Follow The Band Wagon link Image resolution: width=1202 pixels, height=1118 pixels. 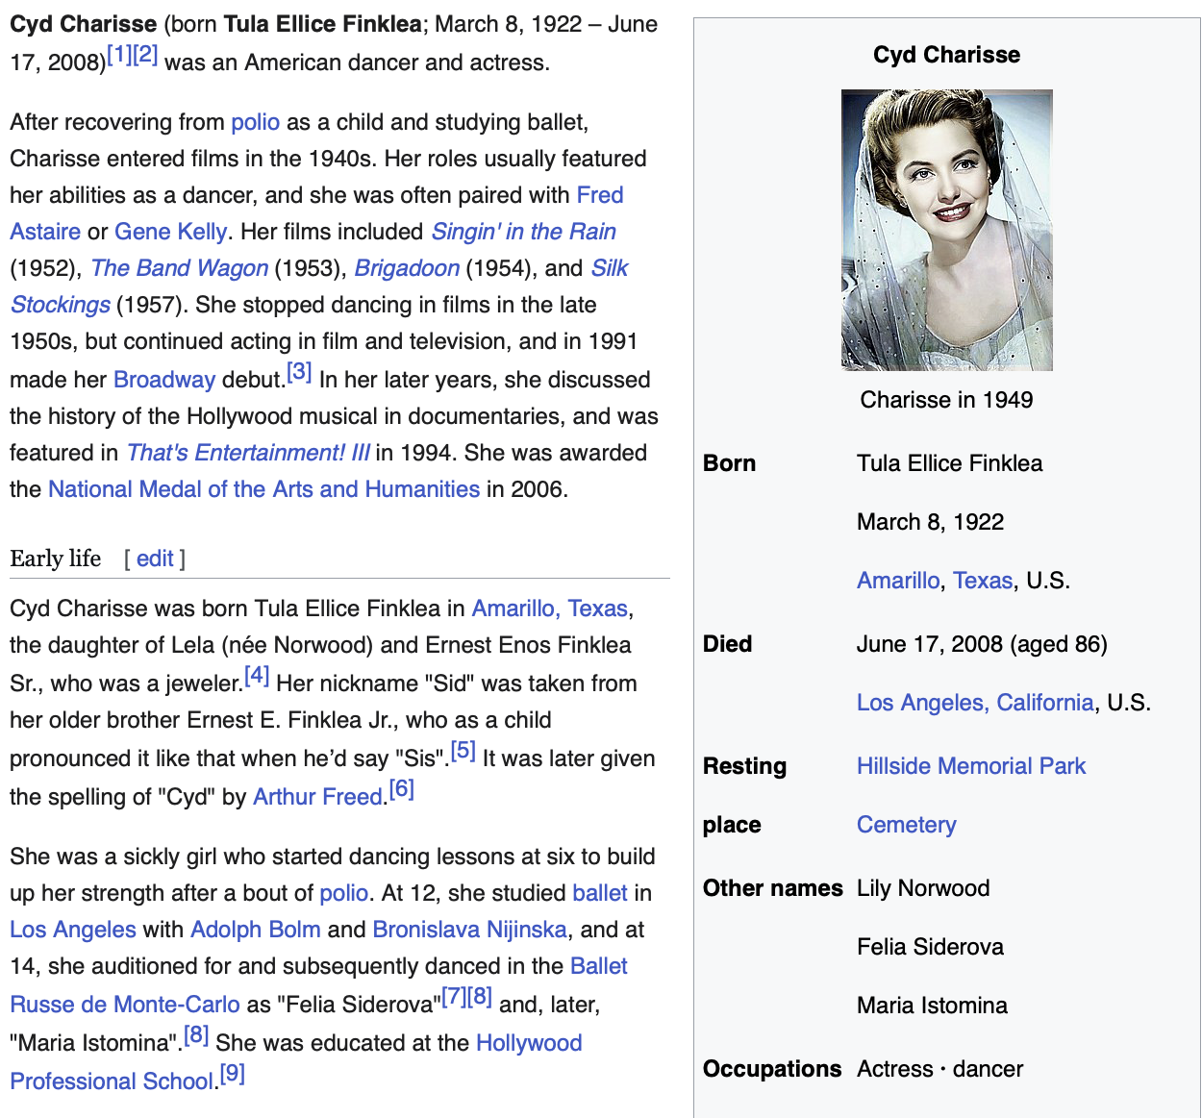[179, 268]
